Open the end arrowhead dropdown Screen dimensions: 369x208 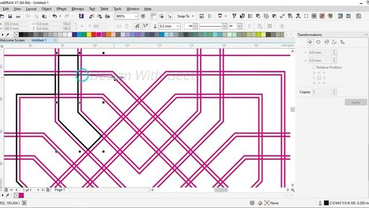(239, 26)
